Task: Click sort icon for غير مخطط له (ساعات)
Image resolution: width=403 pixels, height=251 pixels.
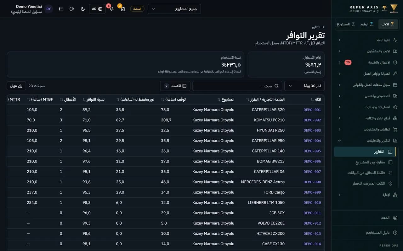Action: [118, 99]
